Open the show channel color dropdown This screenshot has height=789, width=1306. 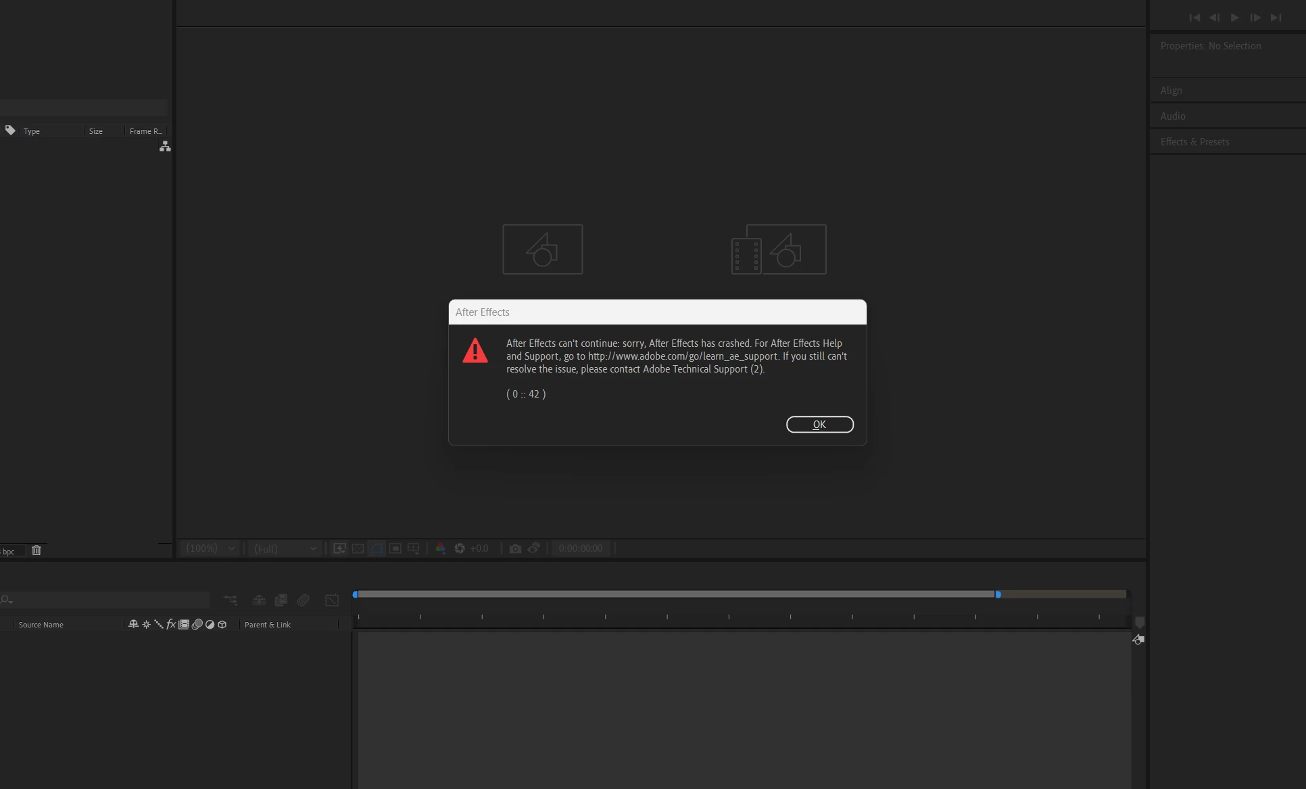(x=441, y=548)
